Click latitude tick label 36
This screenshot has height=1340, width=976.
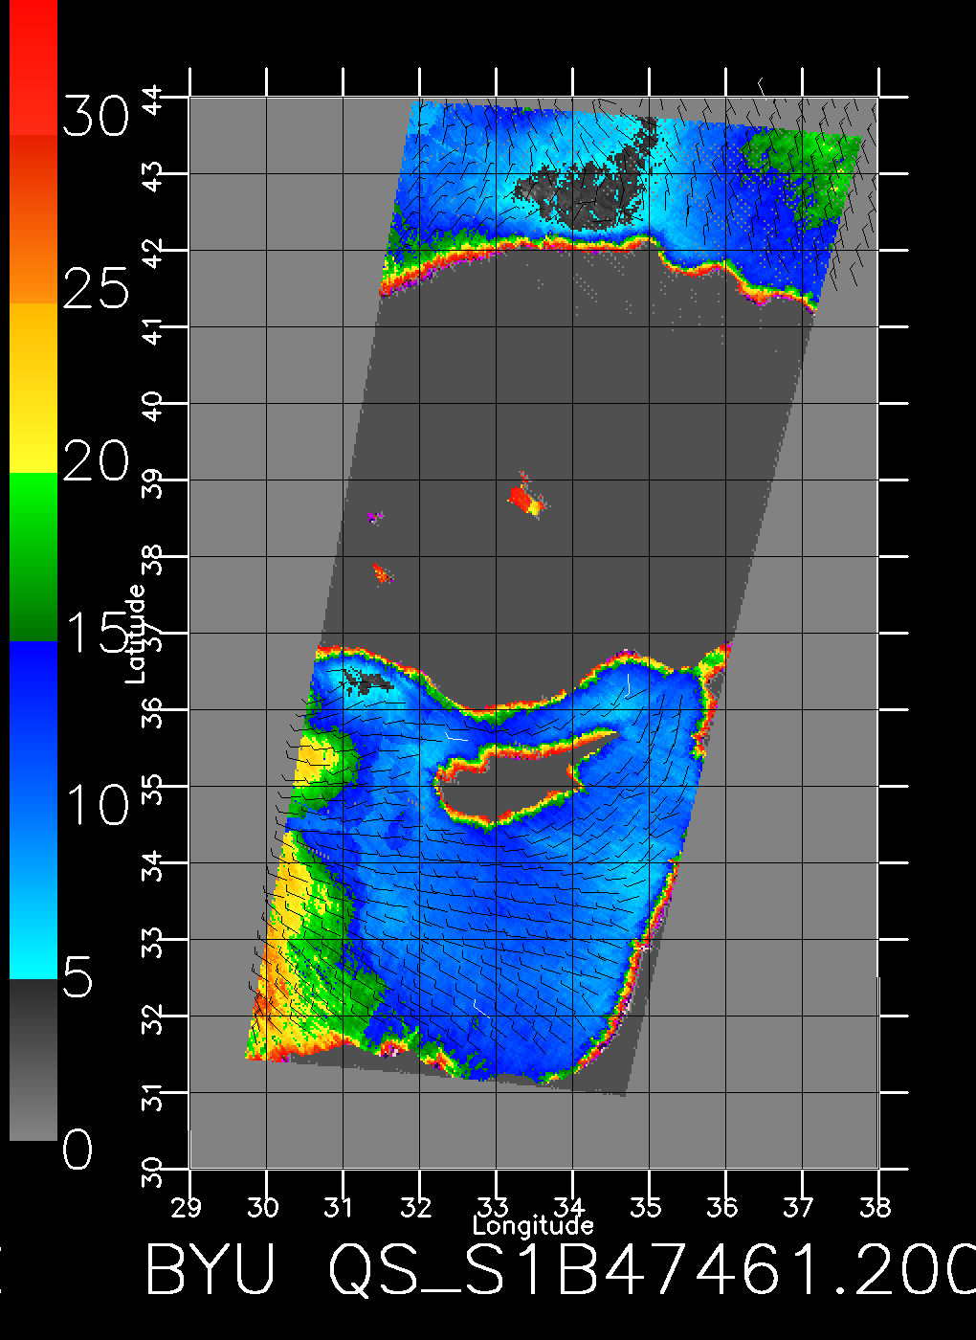(152, 711)
